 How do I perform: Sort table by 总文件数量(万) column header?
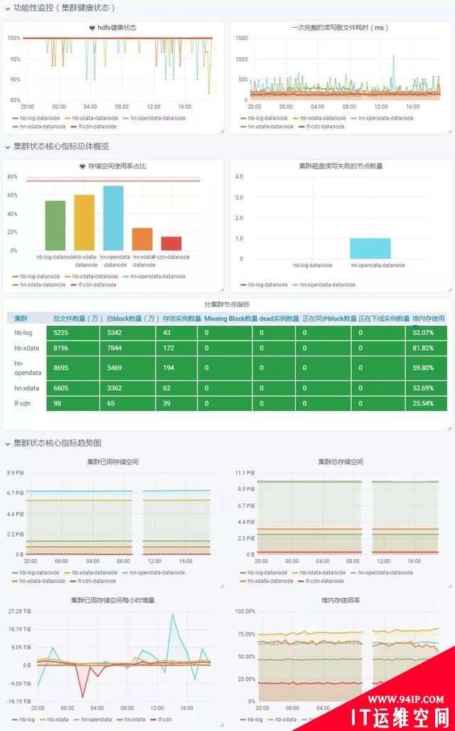(x=78, y=319)
